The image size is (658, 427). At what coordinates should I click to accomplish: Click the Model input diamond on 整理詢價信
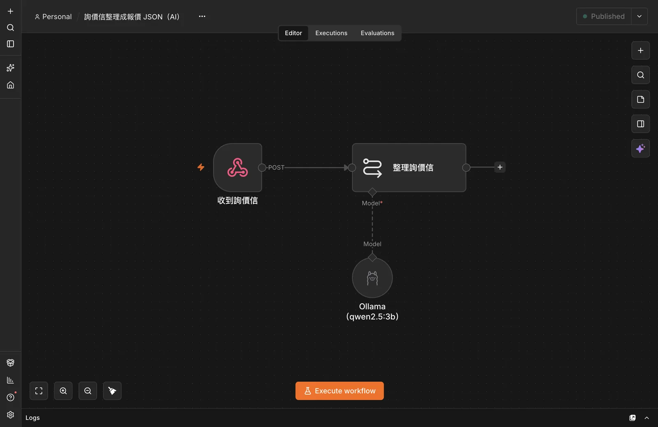(x=372, y=192)
